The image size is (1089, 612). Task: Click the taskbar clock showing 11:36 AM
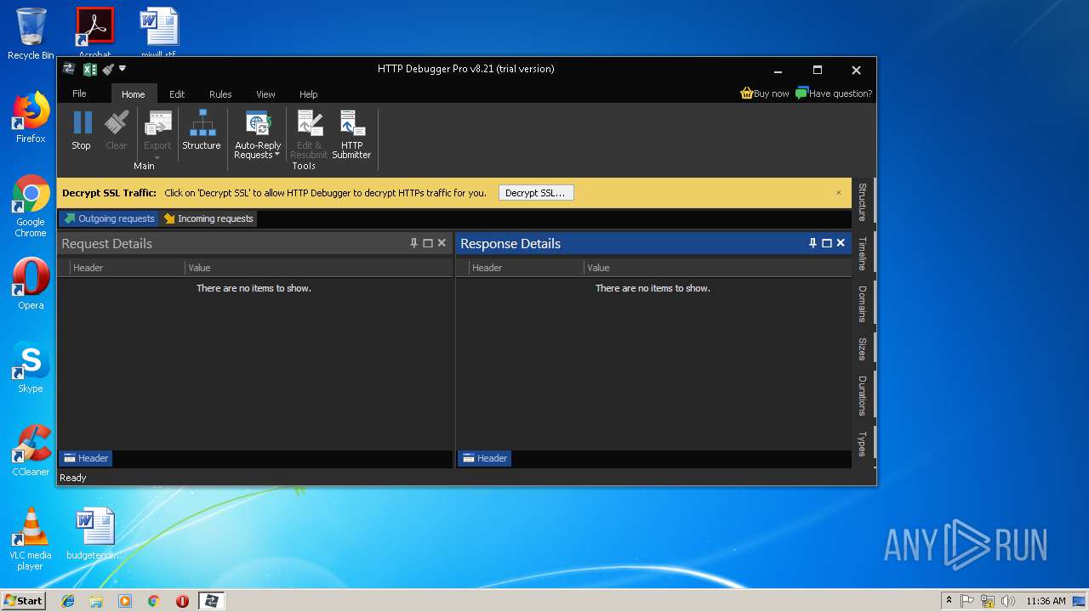1046,601
